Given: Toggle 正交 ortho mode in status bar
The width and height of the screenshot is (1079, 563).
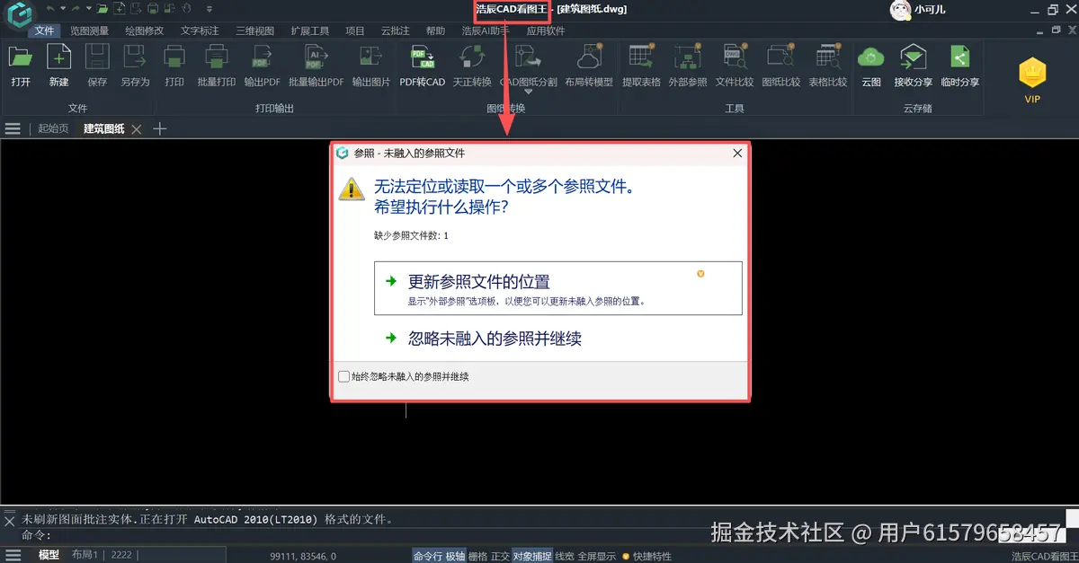Looking at the screenshot, I should pos(500,556).
